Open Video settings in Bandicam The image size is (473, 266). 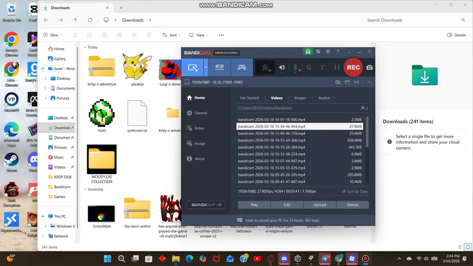[196, 128]
